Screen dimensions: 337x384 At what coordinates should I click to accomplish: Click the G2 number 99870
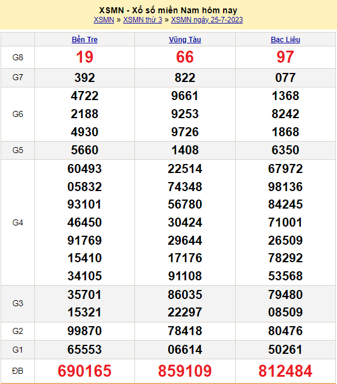tap(84, 331)
